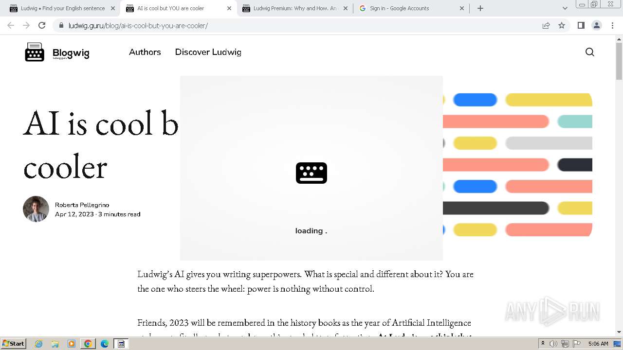
Task: Expand the tab search chevron
Action: click(565, 8)
